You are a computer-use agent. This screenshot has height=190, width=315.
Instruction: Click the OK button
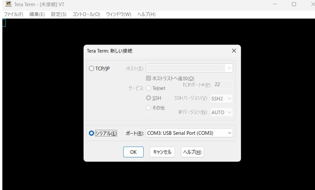pyautogui.click(x=133, y=152)
